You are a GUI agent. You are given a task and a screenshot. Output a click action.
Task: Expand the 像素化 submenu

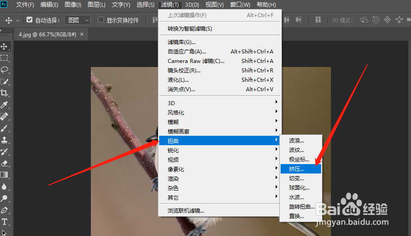tap(219, 169)
